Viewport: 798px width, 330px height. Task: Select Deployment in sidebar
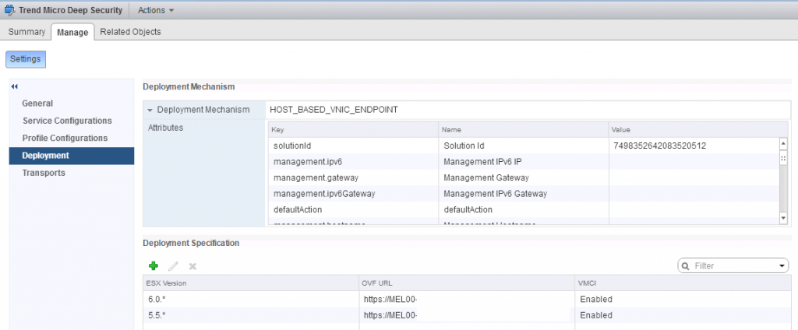[72, 156]
